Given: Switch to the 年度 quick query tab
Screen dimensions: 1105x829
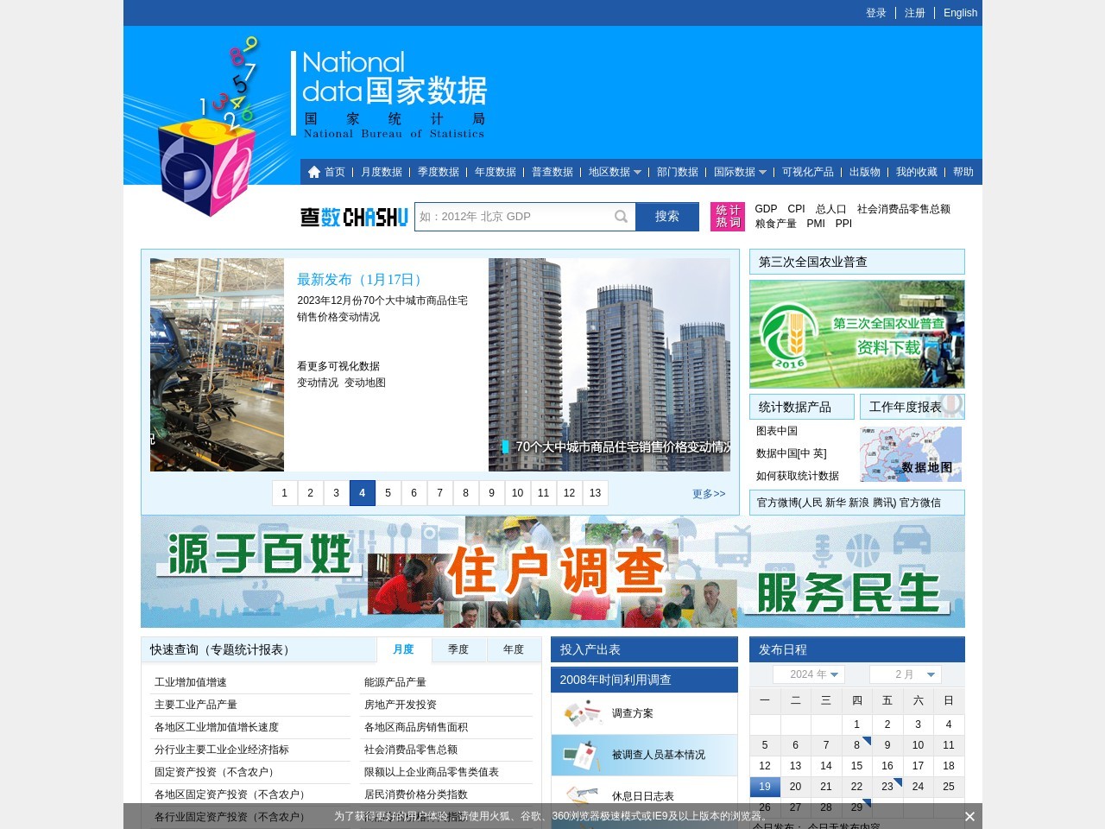Looking at the screenshot, I should coord(514,649).
